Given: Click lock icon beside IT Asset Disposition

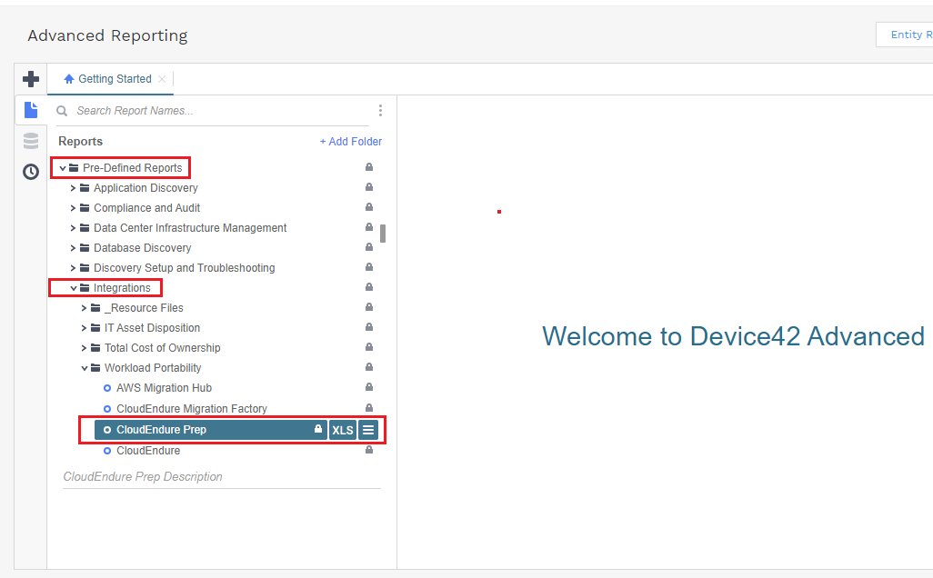Looking at the screenshot, I should coord(369,327).
